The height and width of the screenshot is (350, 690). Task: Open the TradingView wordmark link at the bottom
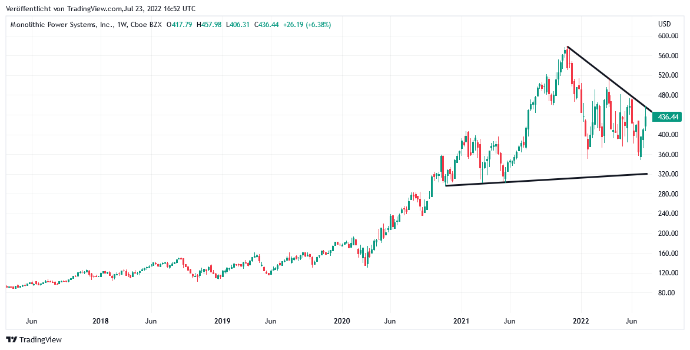[41, 339]
